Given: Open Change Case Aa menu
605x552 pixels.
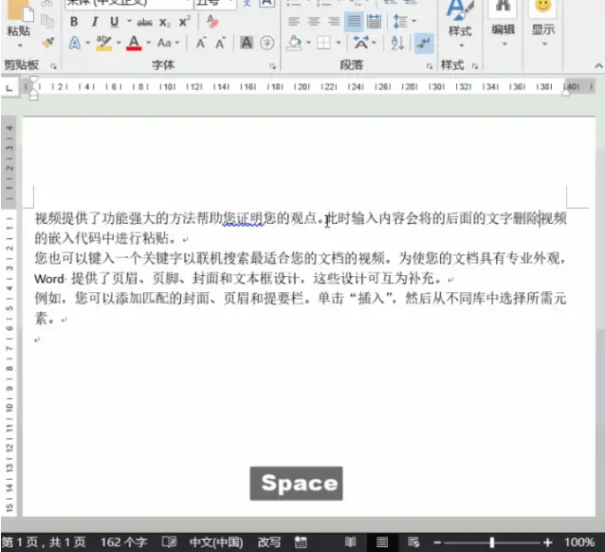Looking at the screenshot, I should coord(168,43).
